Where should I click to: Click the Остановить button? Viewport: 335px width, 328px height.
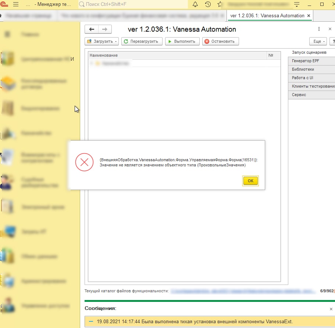click(x=221, y=41)
